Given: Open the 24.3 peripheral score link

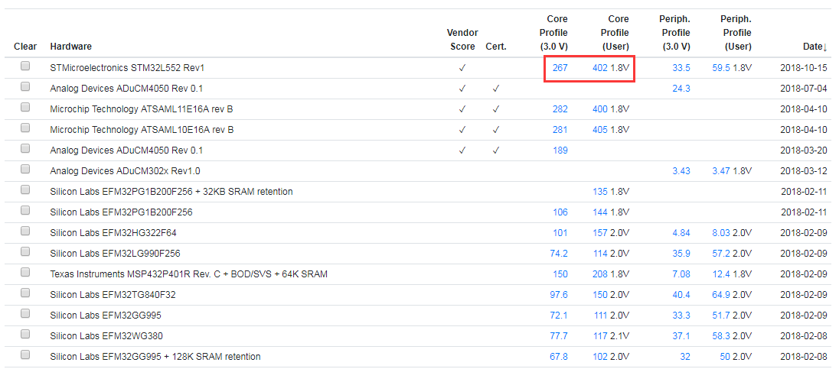Looking at the screenshot, I should (x=681, y=89).
